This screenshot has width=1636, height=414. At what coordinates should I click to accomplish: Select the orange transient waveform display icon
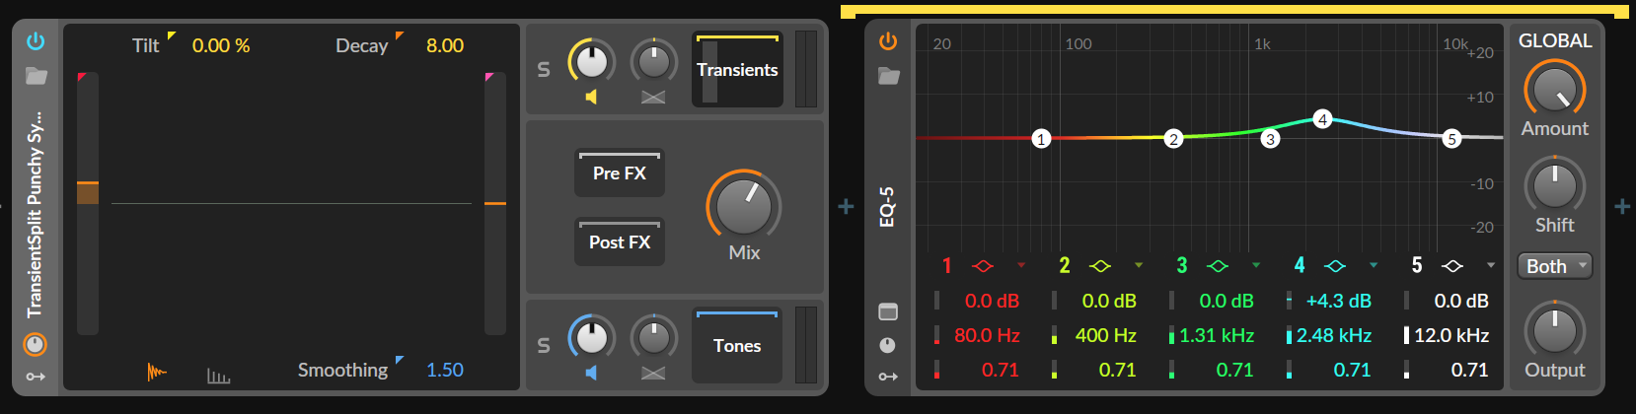coord(157,372)
